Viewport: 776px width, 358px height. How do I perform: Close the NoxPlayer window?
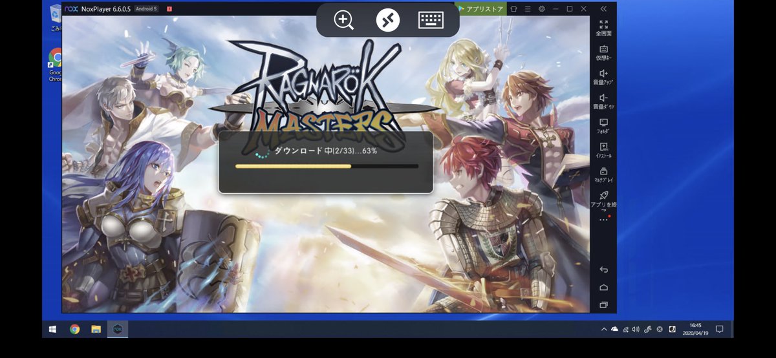click(x=583, y=9)
